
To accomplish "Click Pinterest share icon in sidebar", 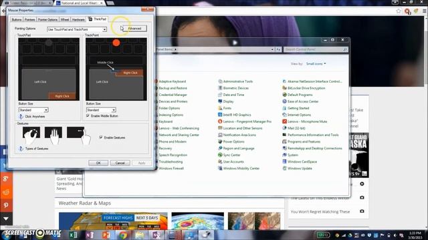I will 6,205.
